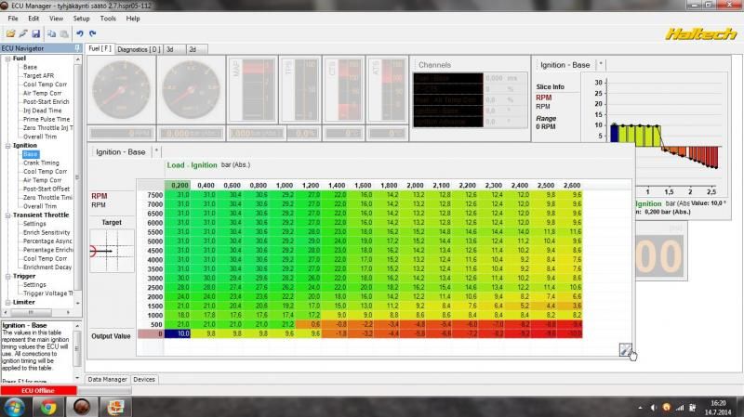Collapse the Ignition tree node
The height and width of the screenshot is (417, 744).
tap(6, 146)
